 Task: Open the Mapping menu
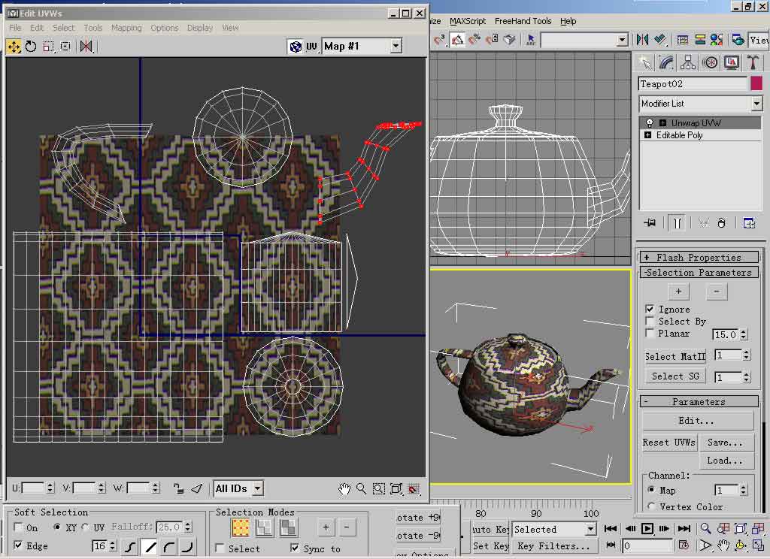[x=126, y=28]
